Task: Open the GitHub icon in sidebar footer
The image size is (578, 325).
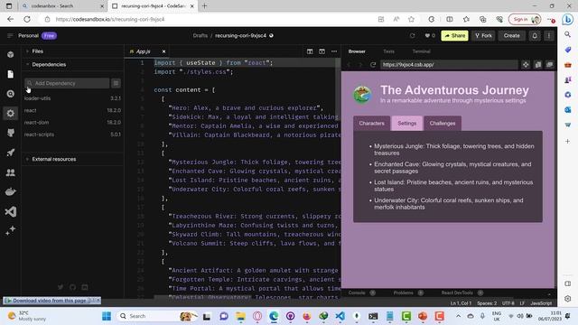Action: point(72,287)
